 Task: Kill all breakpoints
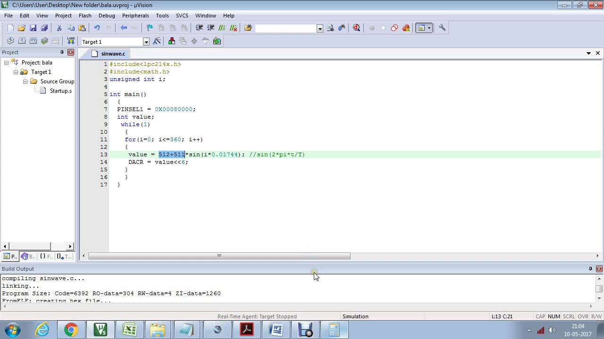406,28
